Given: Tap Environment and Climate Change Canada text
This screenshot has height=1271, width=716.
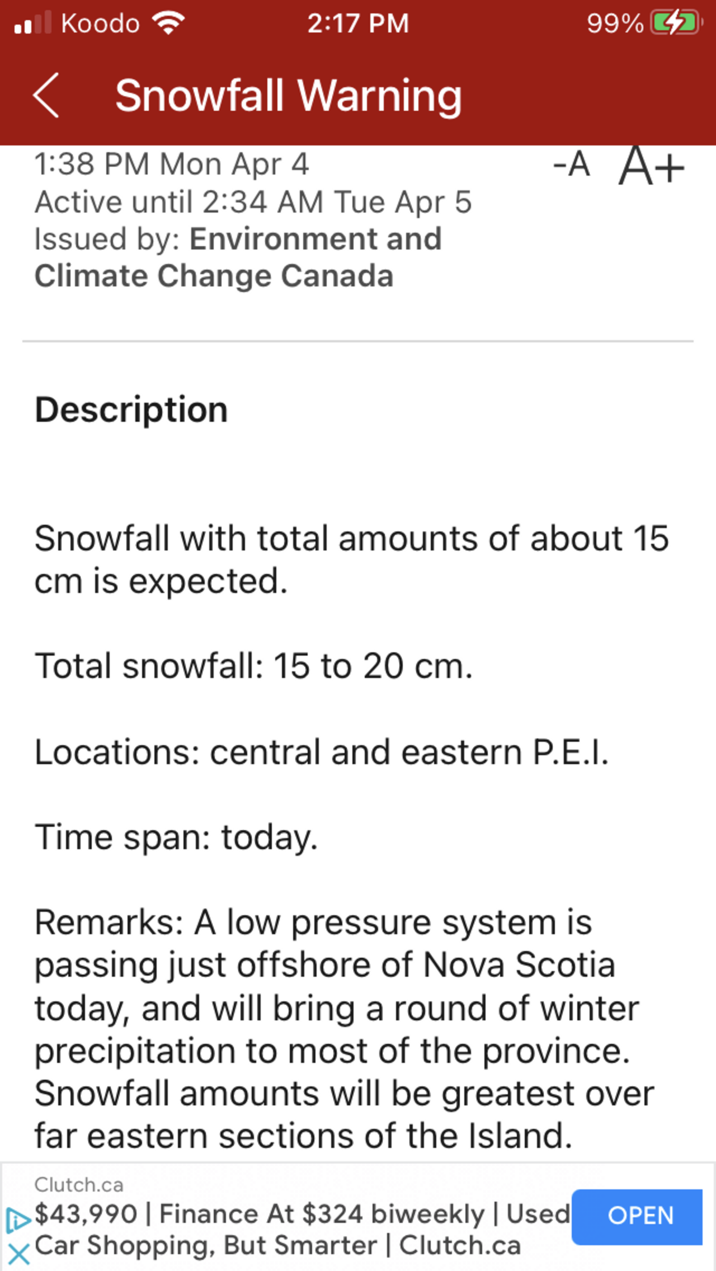Looking at the screenshot, I should point(238,257).
